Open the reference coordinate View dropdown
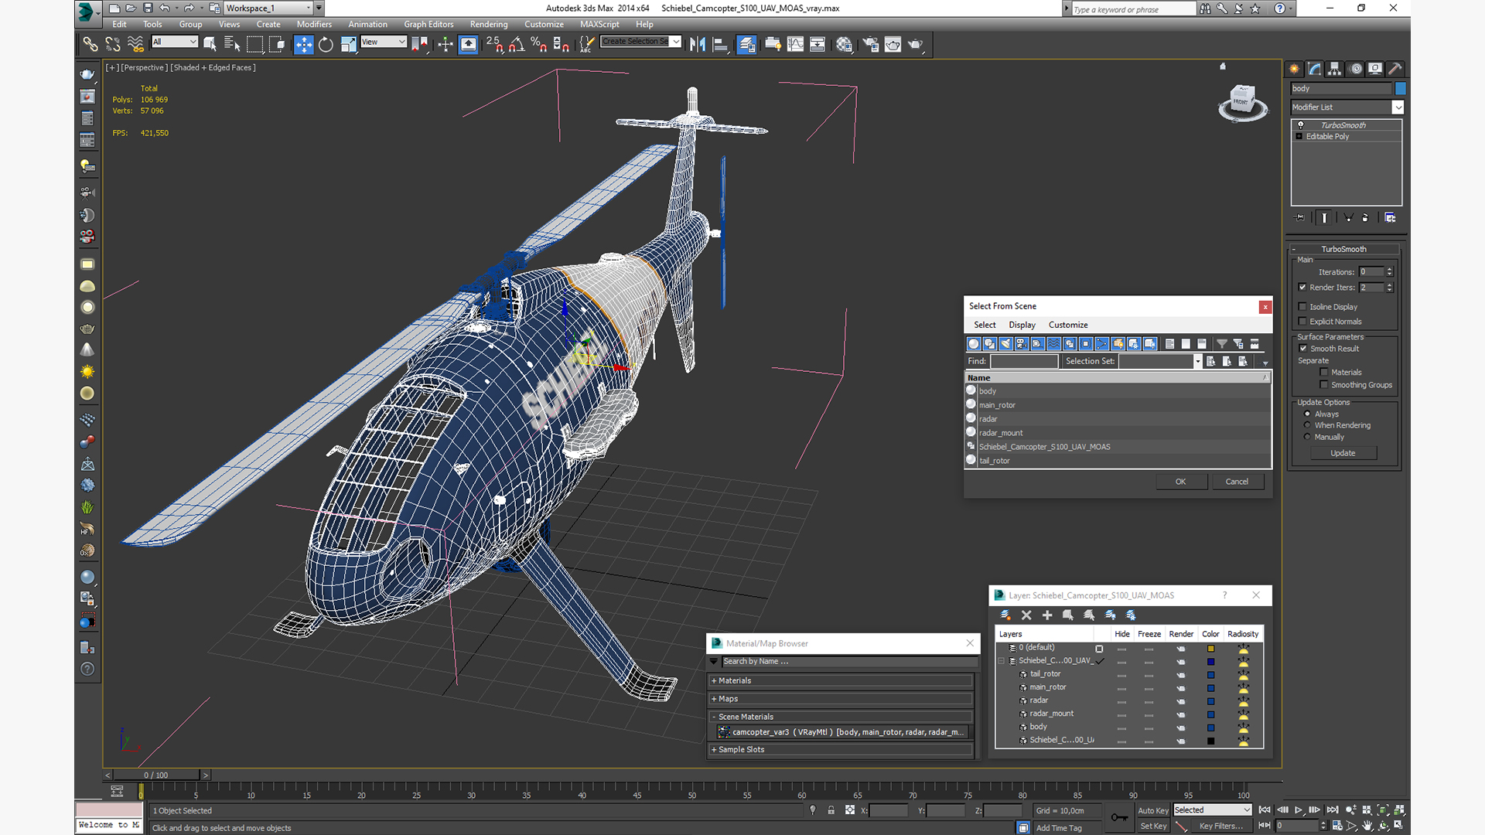 (401, 42)
